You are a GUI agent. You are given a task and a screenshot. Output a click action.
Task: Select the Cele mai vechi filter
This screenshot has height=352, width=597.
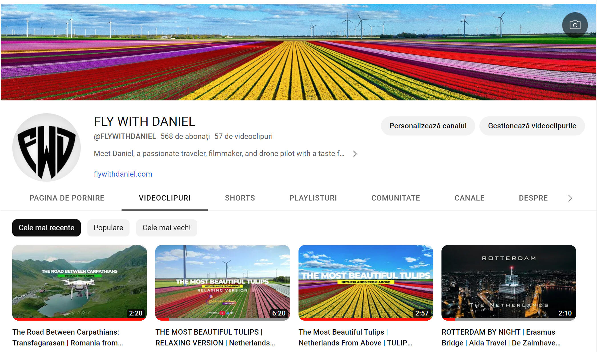pos(166,228)
